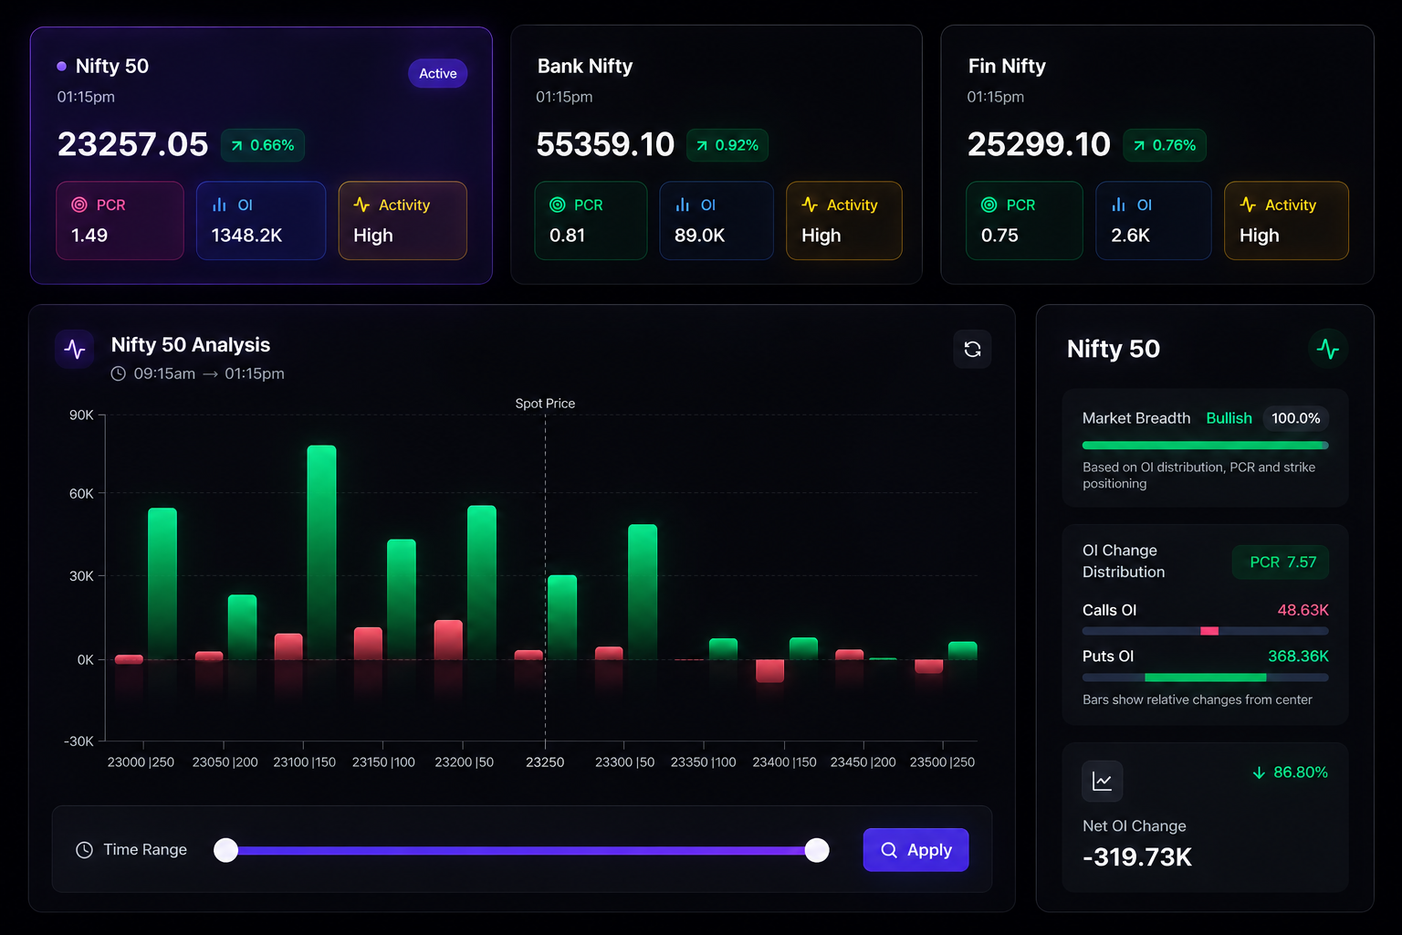Select the green bar at strike 23000
Viewport: 1402px width, 935px height.
pos(162,583)
